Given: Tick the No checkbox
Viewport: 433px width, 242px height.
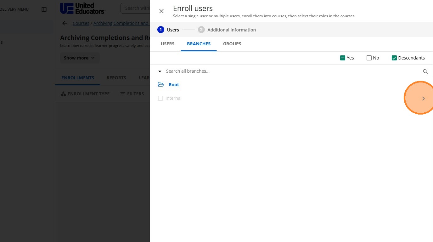Looking at the screenshot, I should point(369,58).
